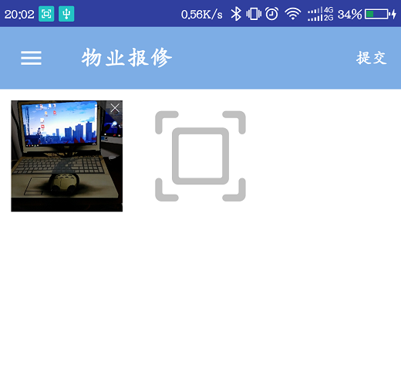401x366 pixels.
Task: Open the hamburger navigation menu
Action: 31,58
